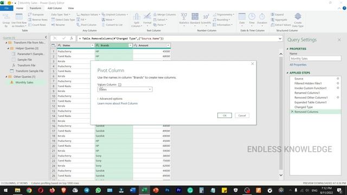This screenshot has width=347, height=195.
Task: Click the Date column icon
Action: click(242, 17)
